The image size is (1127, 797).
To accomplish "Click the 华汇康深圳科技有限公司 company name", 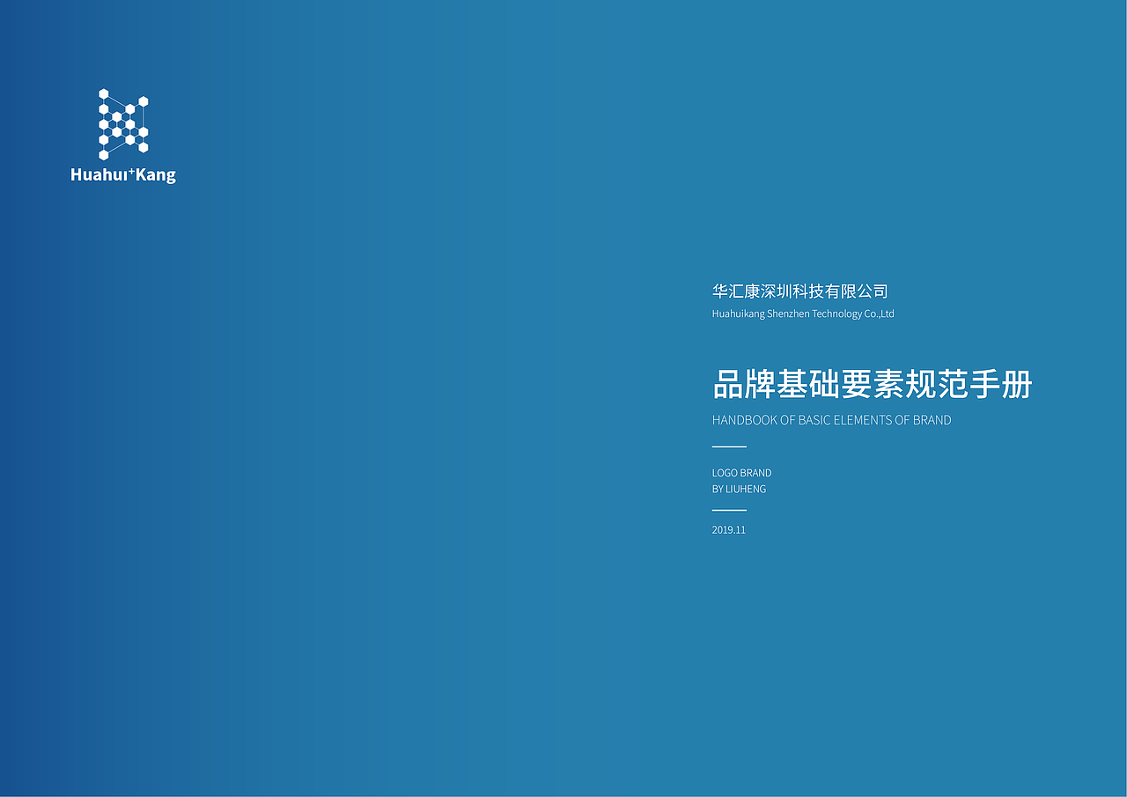I will coord(799,291).
